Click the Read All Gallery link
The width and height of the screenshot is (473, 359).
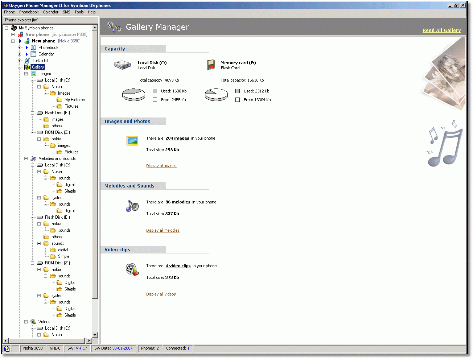point(442,30)
